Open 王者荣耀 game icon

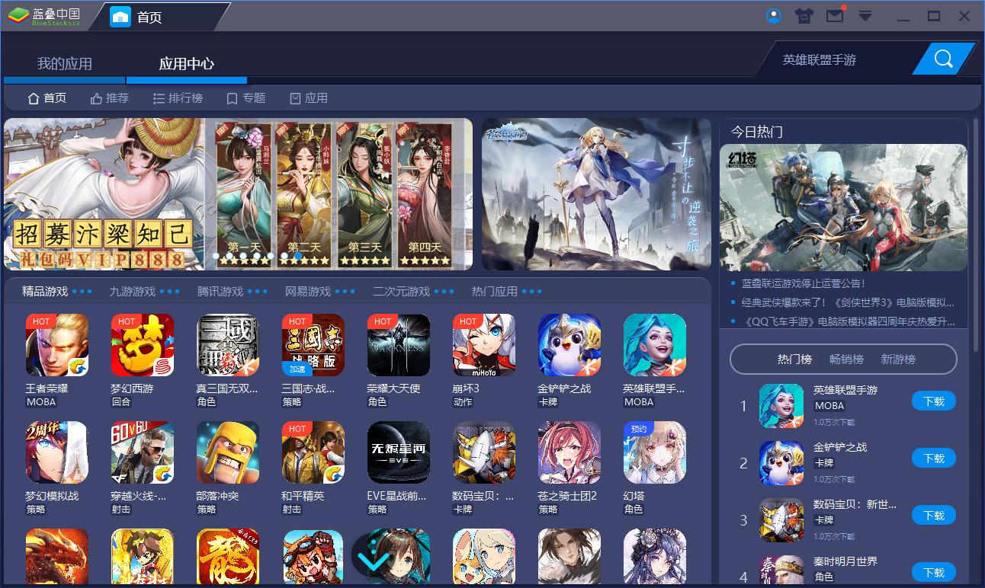tap(57, 345)
